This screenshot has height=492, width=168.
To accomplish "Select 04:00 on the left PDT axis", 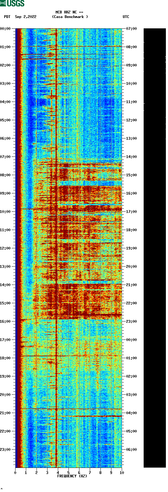I will [x=5, y=102].
